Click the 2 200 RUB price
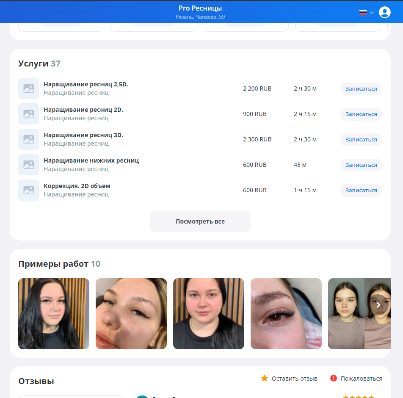Viewport: 403px width, 398px height. (257, 88)
